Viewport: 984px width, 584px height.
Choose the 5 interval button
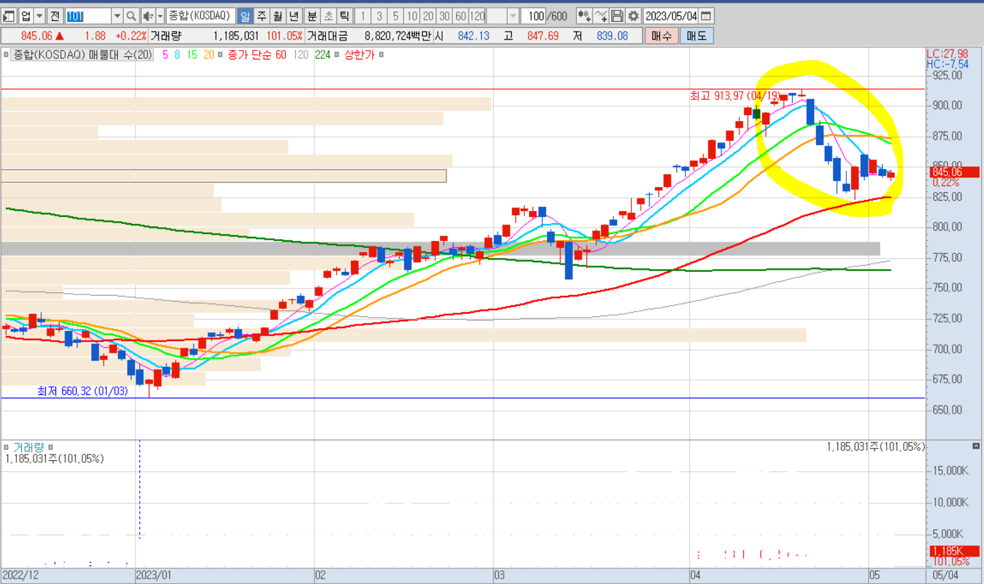pos(395,16)
